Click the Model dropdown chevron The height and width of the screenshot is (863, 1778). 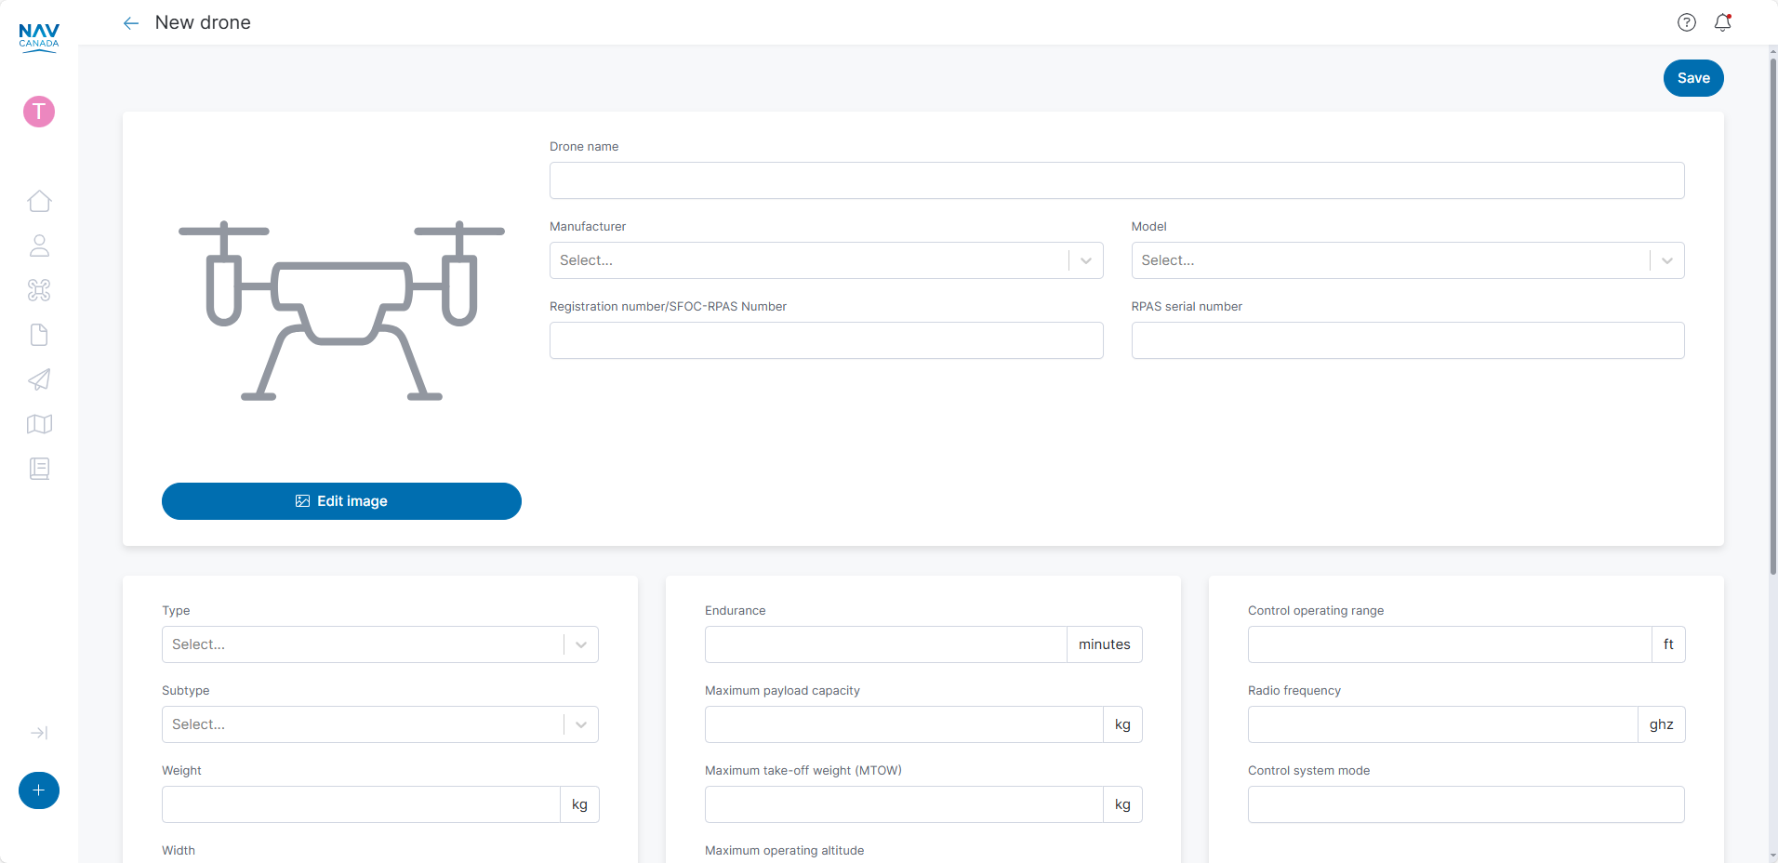[x=1667, y=260]
